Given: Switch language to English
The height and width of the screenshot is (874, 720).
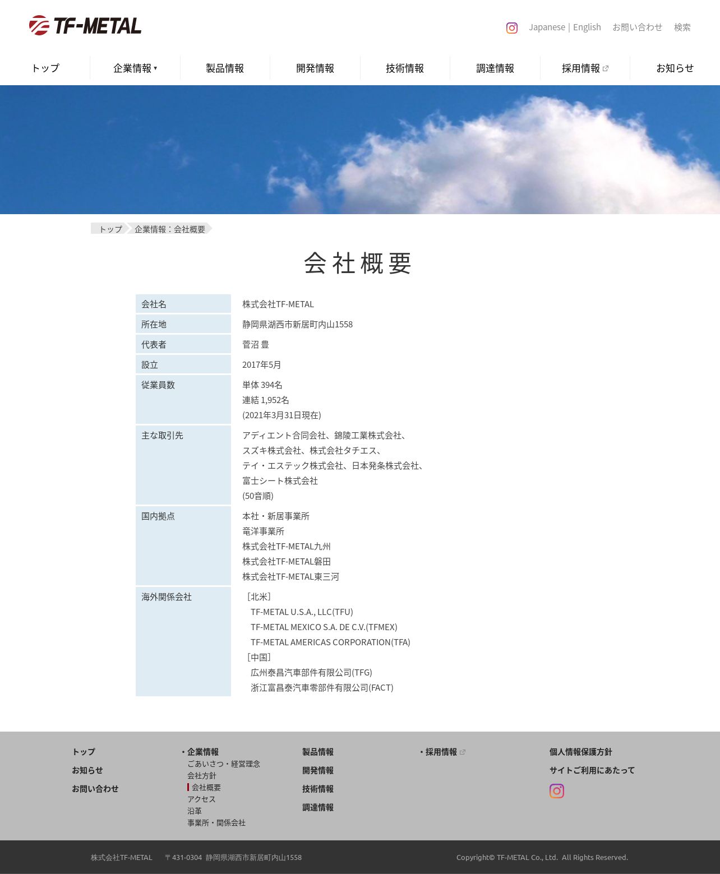Looking at the screenshot, I should (x=587, y=27).
